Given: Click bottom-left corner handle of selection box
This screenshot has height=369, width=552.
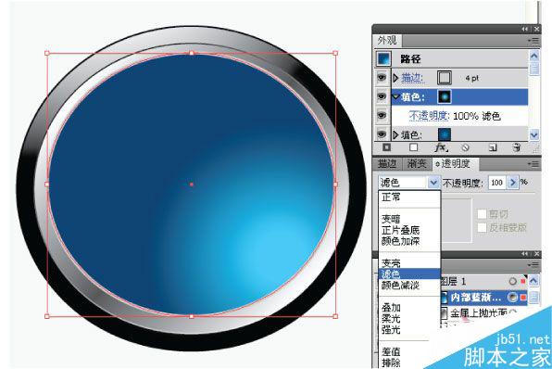Looking at the screenshot, I should (47, 316).
